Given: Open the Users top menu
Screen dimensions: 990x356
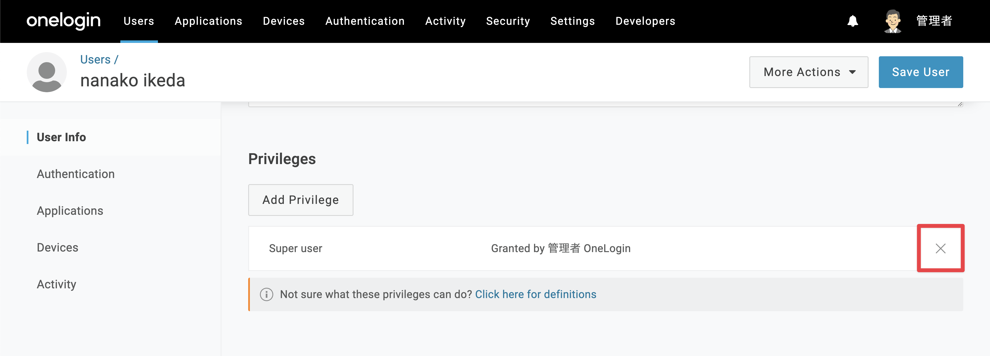Looking at the screenshot, I should 139,21.
